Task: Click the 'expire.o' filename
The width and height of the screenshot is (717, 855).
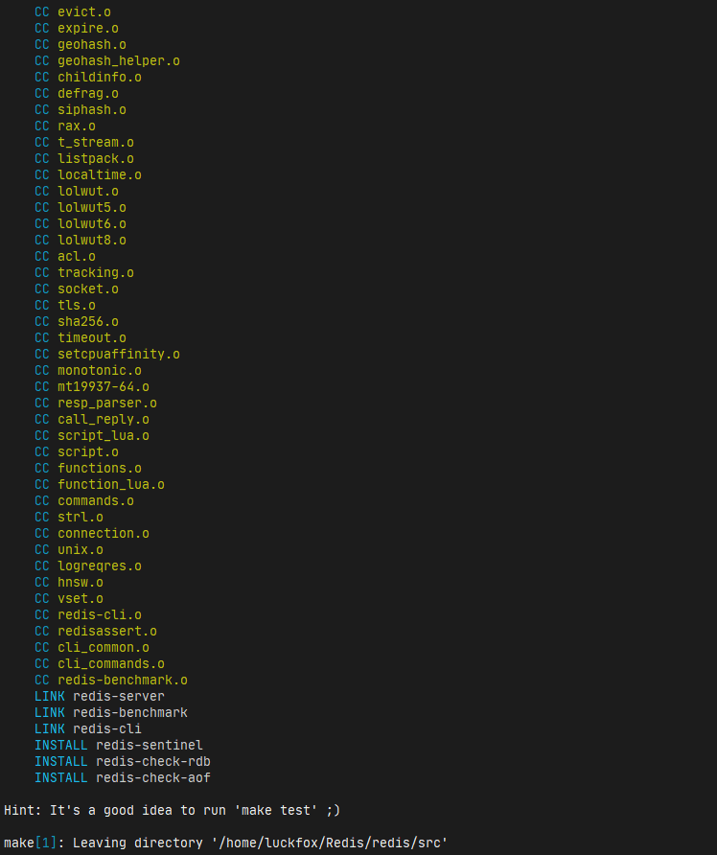Action: [88, 29]
